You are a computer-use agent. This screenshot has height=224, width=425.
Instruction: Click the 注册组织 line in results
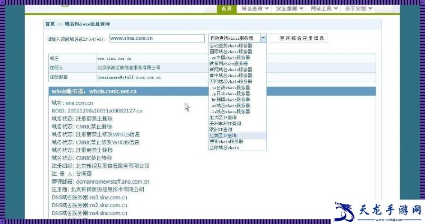click(100, 166)
